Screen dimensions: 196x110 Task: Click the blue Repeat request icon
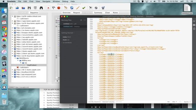tap(72, 8)
